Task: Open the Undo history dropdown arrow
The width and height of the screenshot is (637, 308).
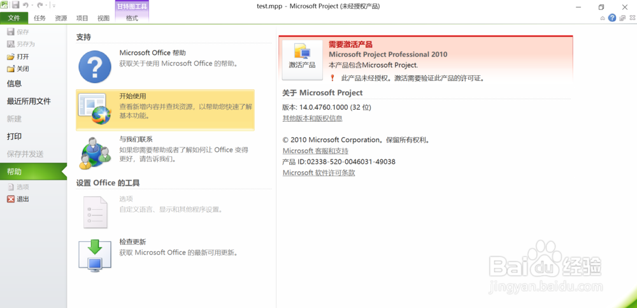Action: (32, 5)
